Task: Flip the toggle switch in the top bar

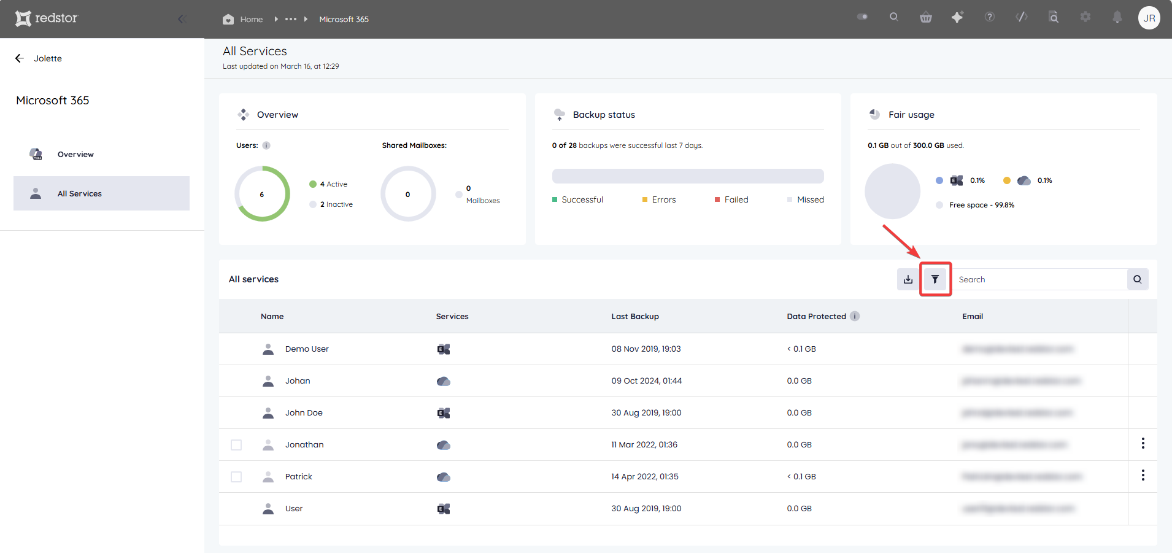Action: (862, 17)
